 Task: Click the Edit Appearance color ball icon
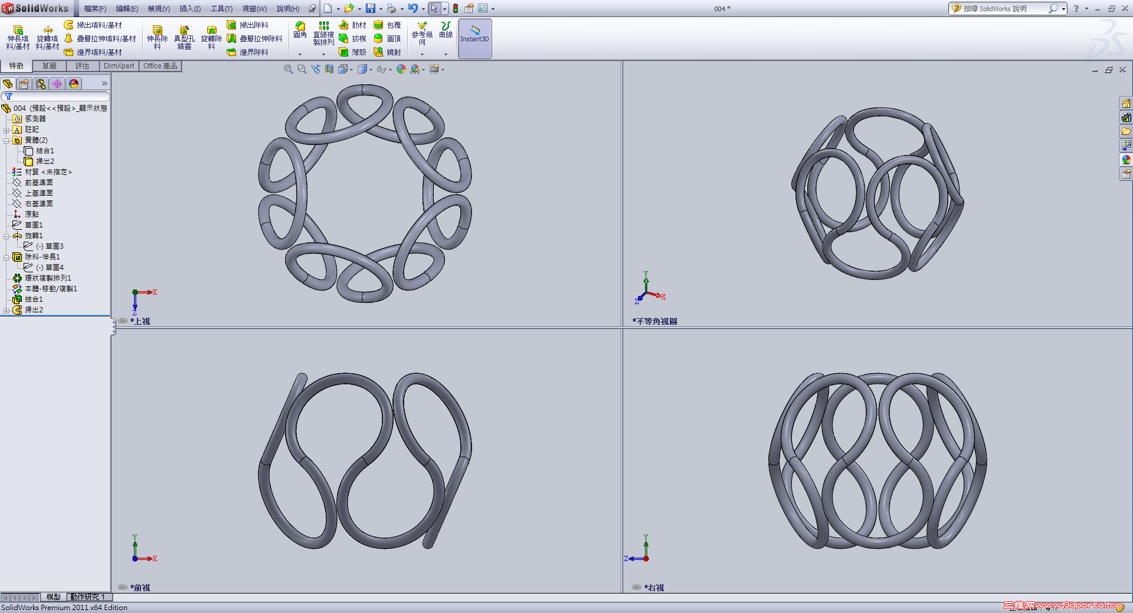401,69
